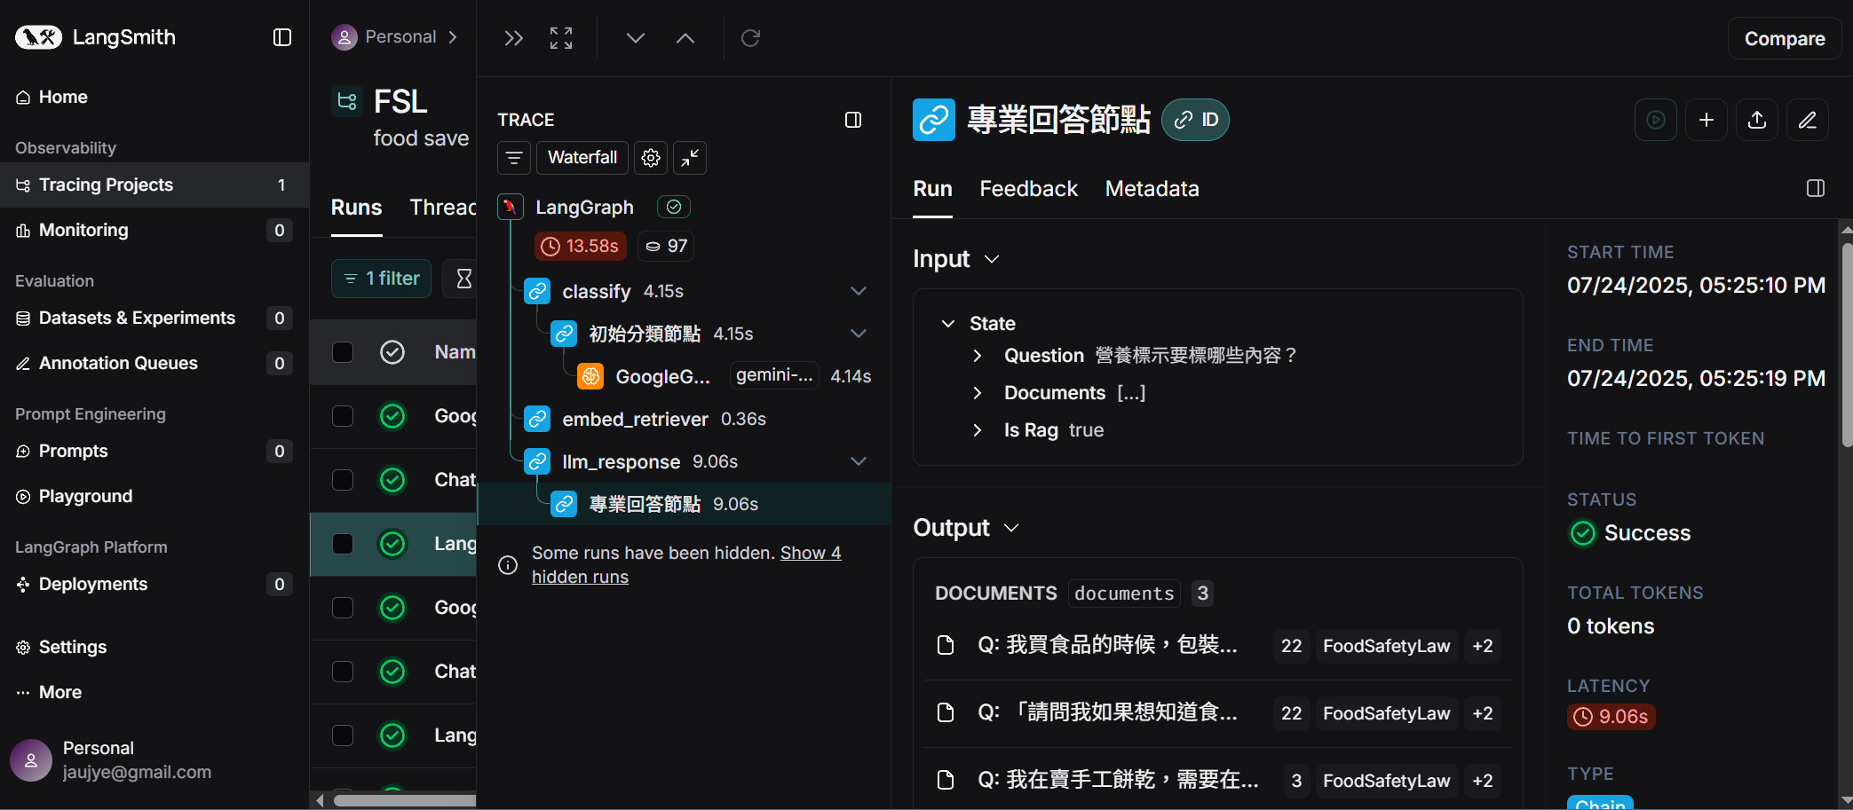Check the second Goog run checkbox
Viewport: 1853px width, 810px height.
(x=343, y=608)
